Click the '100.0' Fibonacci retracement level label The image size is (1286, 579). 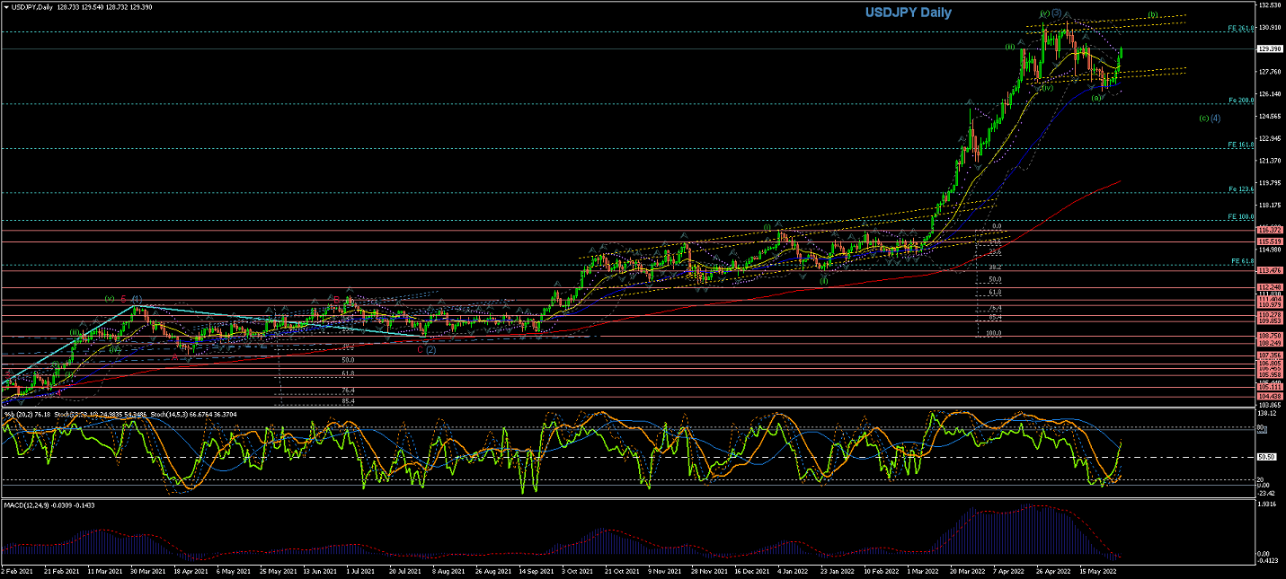pyautogui.click(x=995, y=333)
